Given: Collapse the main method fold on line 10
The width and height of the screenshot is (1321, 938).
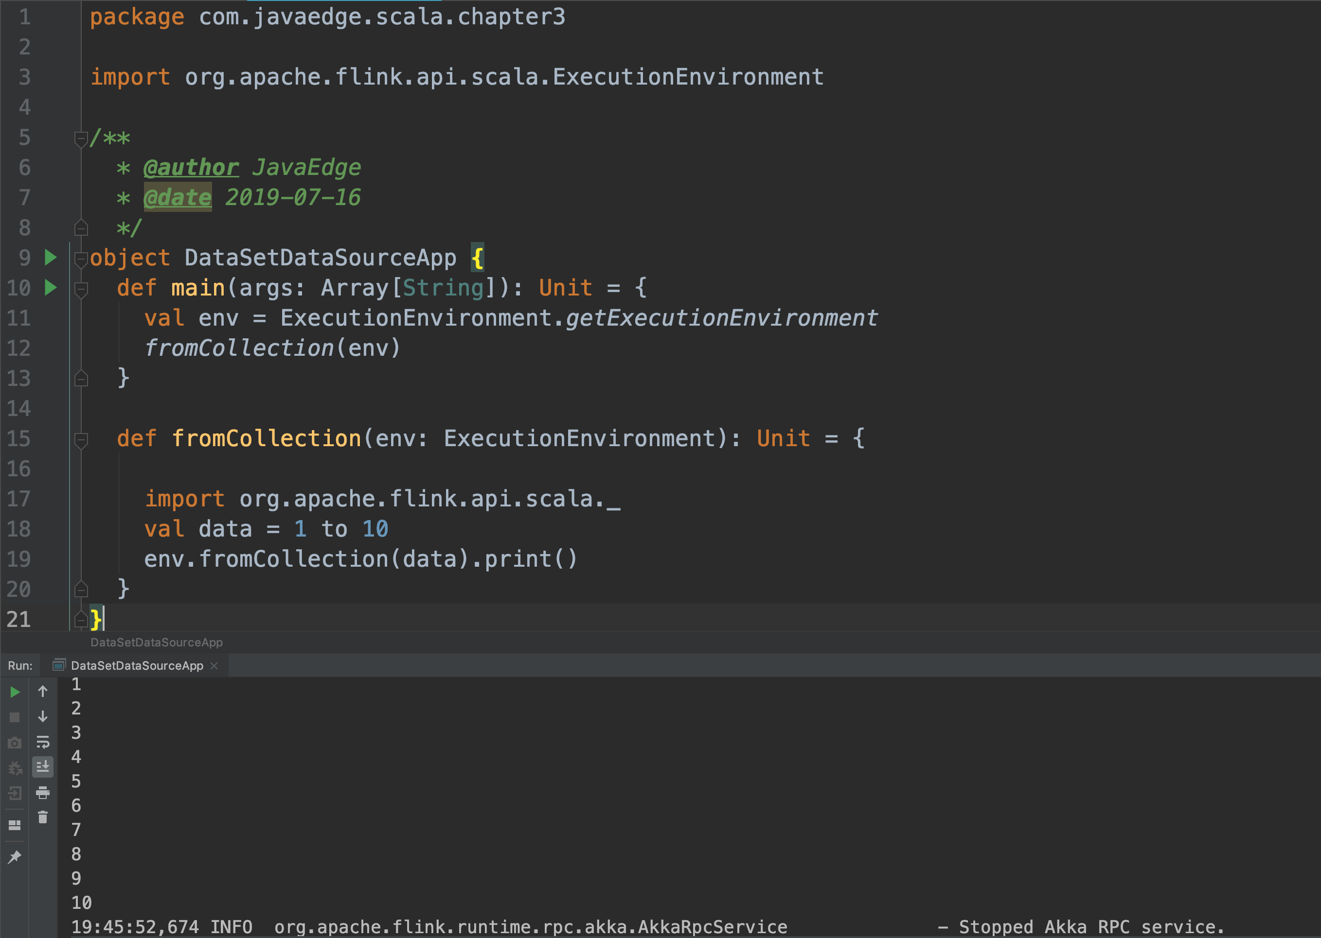Looking at the screenshot, I should 81,289.
